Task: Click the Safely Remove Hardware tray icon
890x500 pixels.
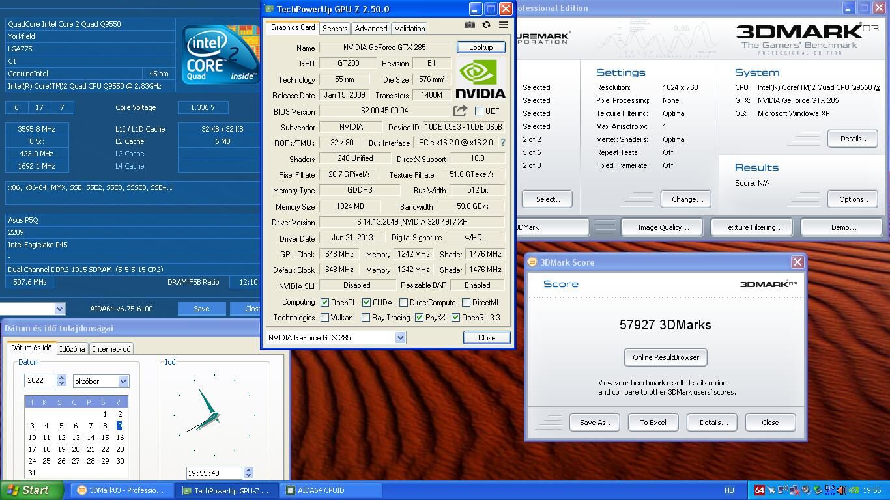Action: [818, 490]
